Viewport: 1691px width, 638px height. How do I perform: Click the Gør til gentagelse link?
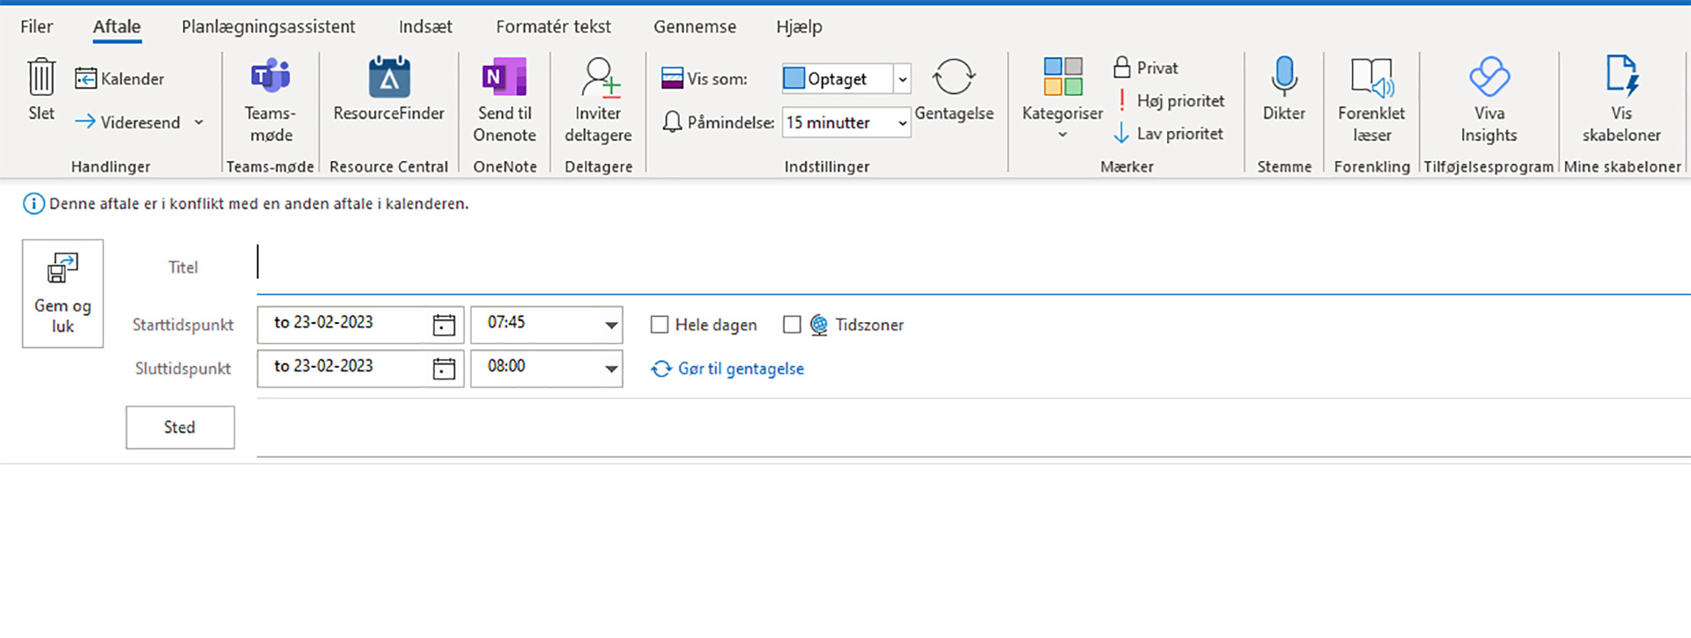pos(740,369)
